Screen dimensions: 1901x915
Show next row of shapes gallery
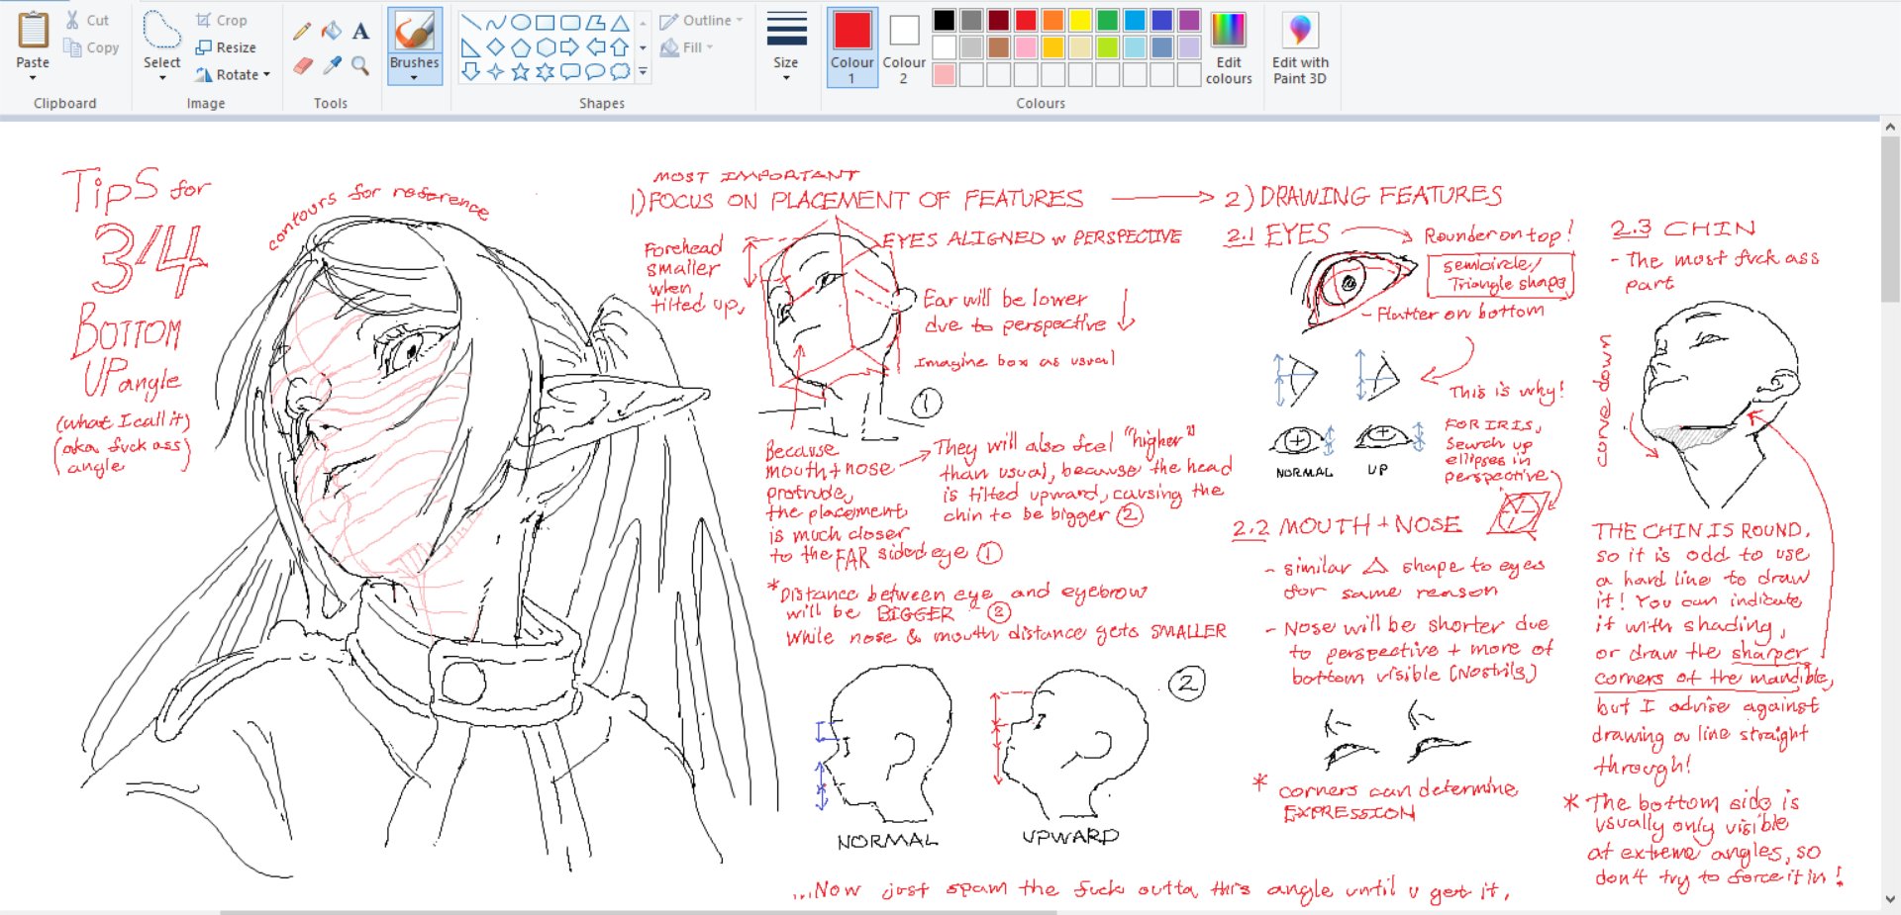point(644,46)
